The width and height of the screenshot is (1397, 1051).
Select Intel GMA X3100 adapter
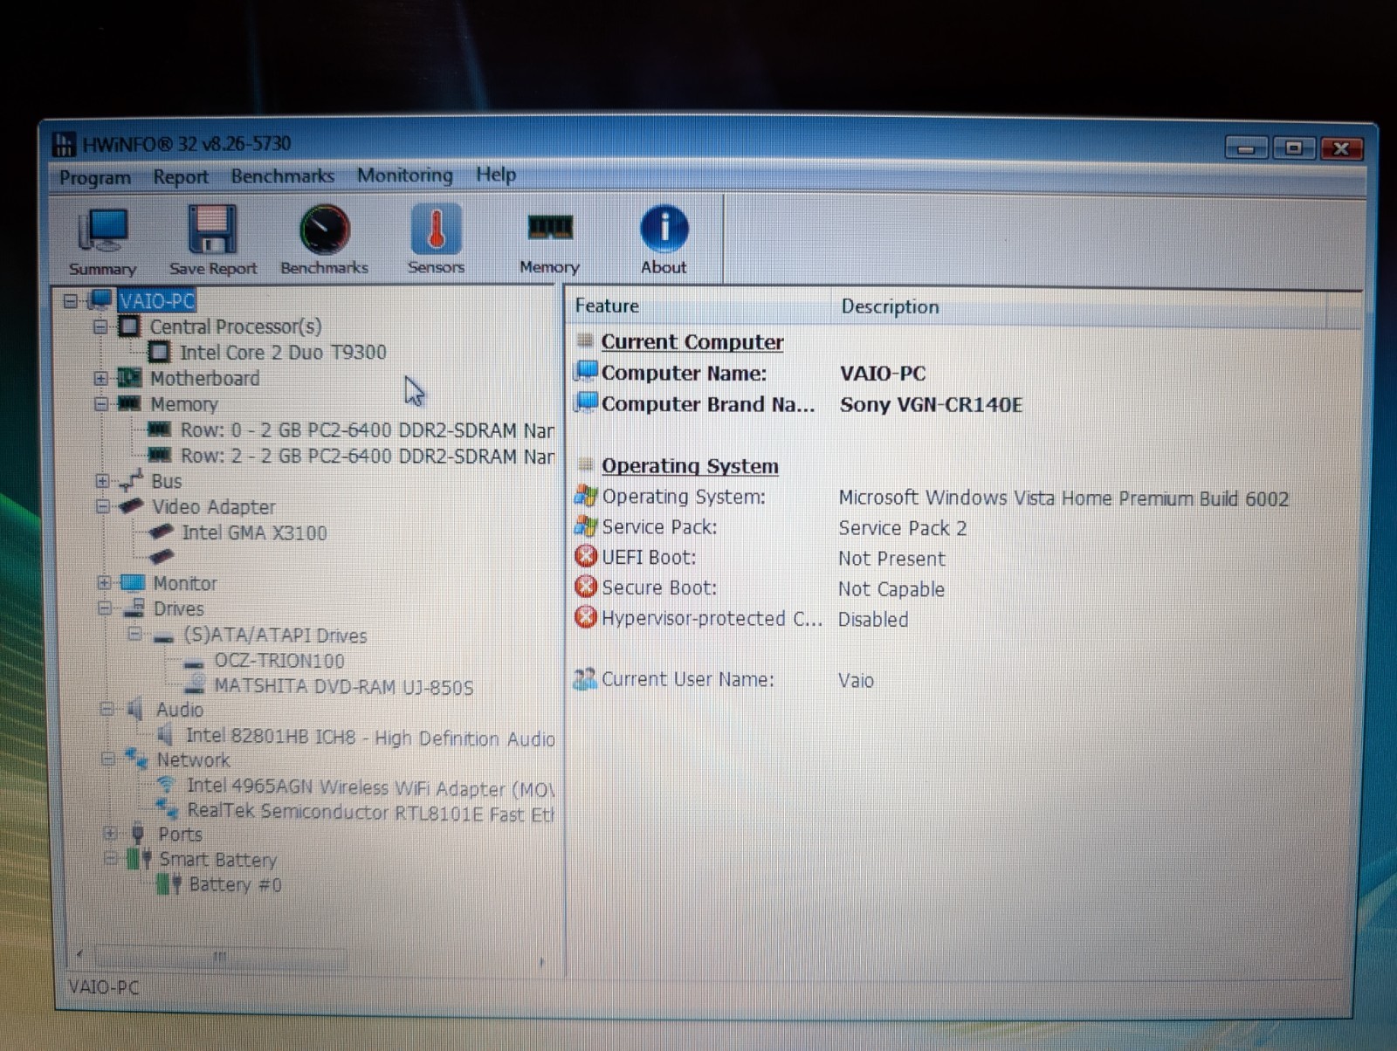[x=254, y=532]
